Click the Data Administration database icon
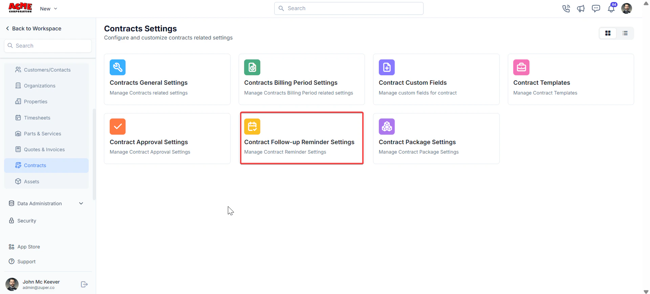650x294 pixels. (x=12, y=203)
